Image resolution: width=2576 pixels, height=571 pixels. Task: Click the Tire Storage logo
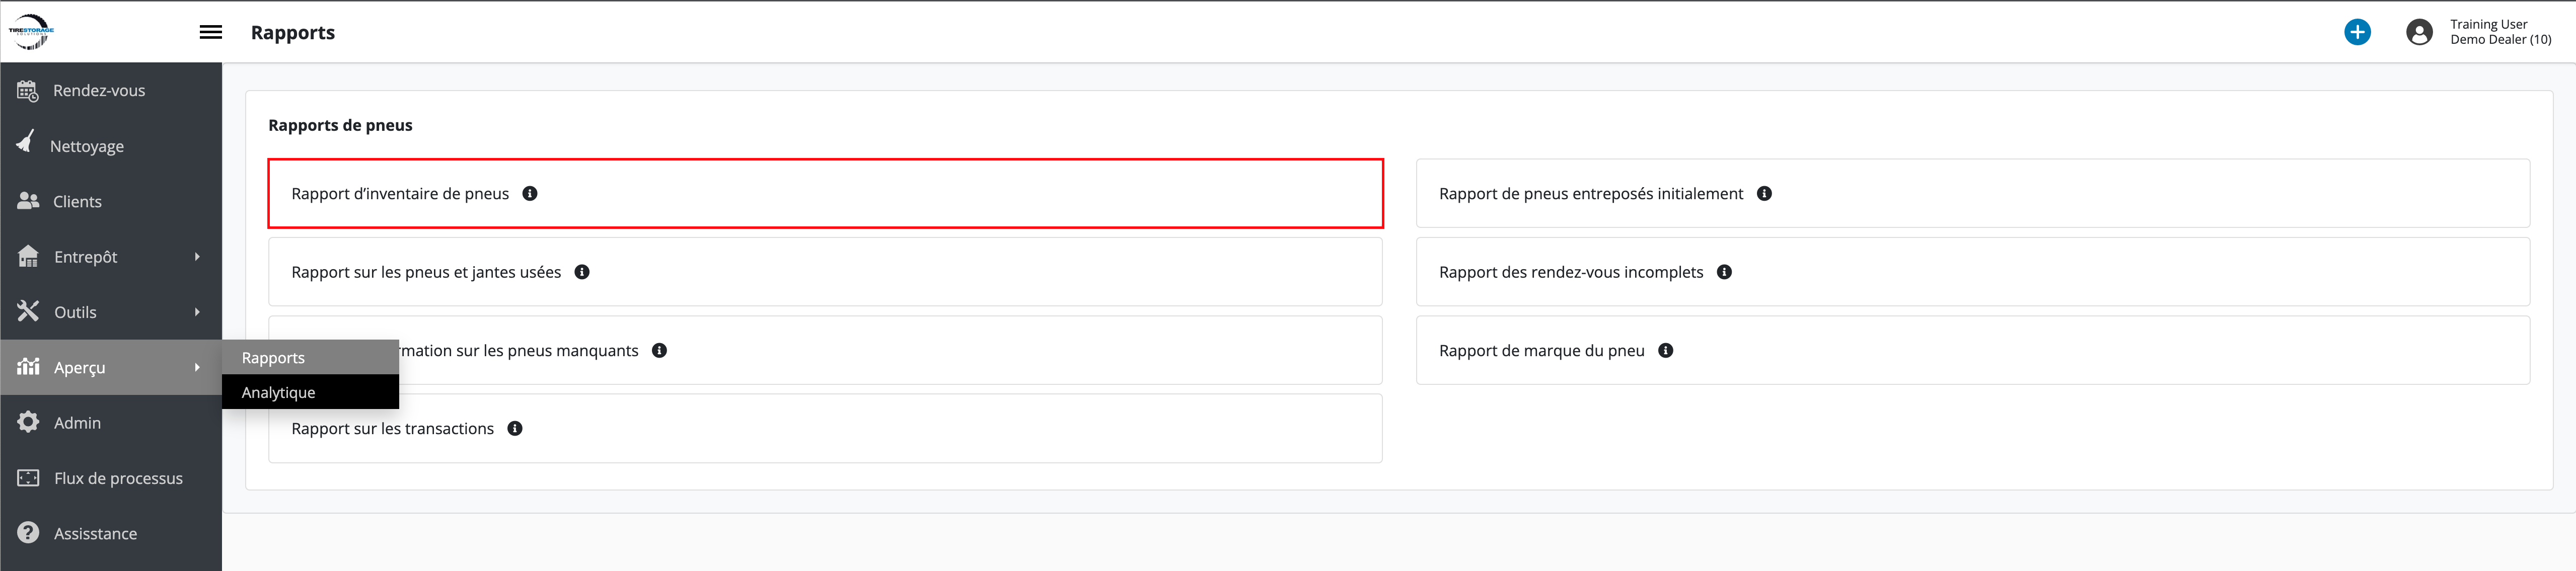[31, 32]
